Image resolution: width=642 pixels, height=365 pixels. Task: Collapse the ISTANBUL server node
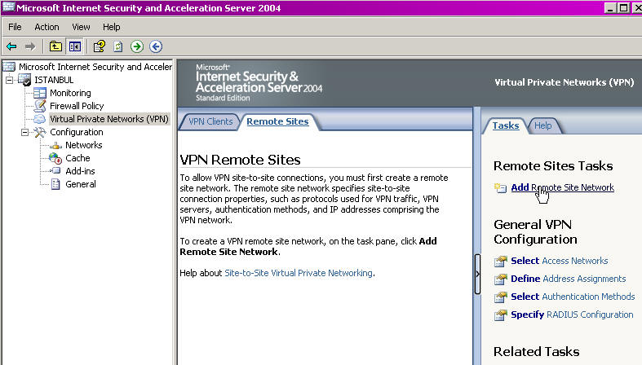click(9, 80)
